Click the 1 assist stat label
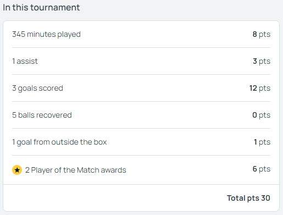 [x=25, y=61]
